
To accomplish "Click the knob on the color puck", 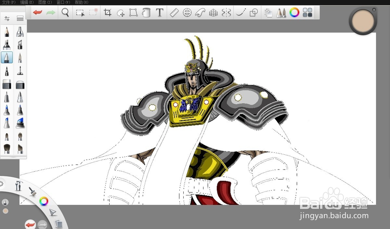I will tap(374, 10).
